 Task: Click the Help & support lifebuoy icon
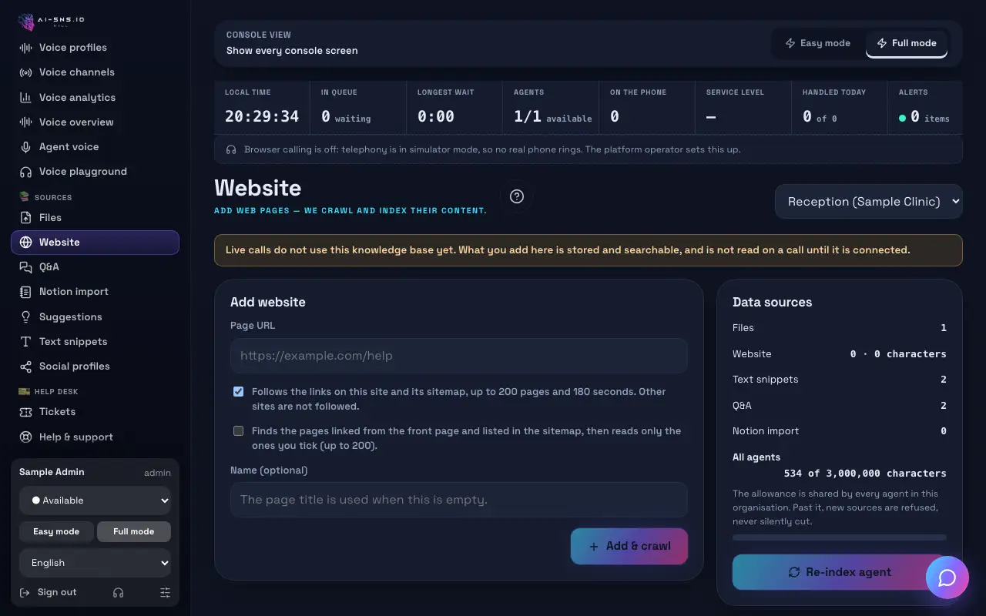point(25,437)
